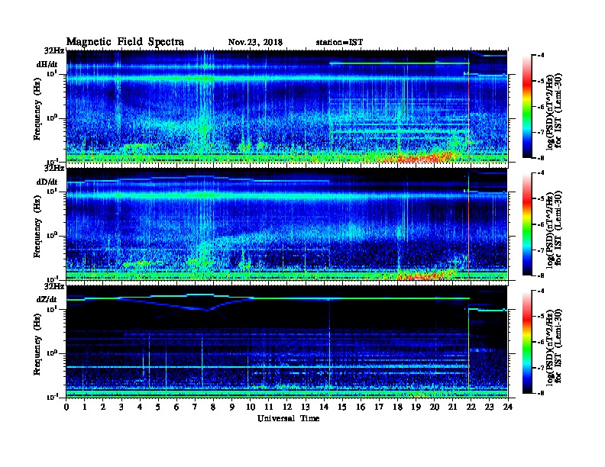The width and height of the screenshot is (605, 467).
Task: Click hour tick label 12 on the time axis
Action: (x=287, y=407)
